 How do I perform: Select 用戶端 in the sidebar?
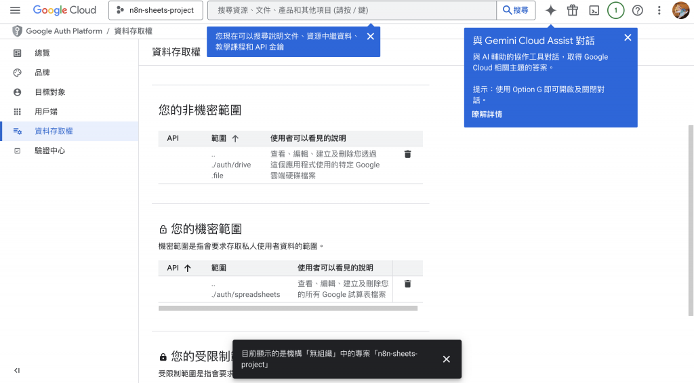pyautogui.click(x=69, y=112)
